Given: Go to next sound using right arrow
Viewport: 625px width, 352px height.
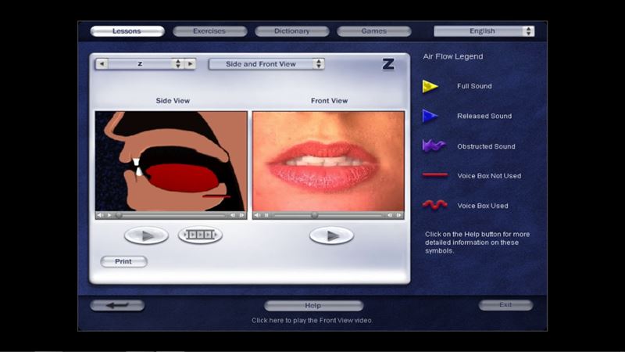Looking at the screenshot, I should pos(190,64).
